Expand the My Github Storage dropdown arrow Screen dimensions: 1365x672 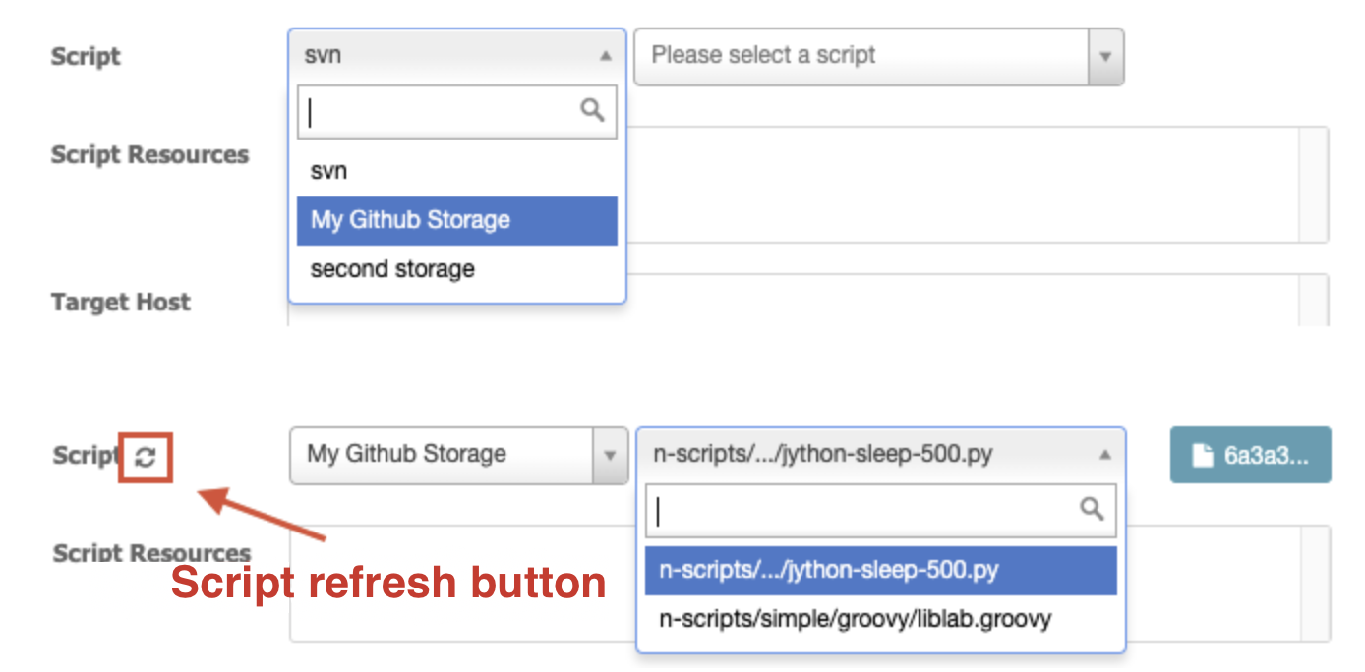(x=610, y=456)
